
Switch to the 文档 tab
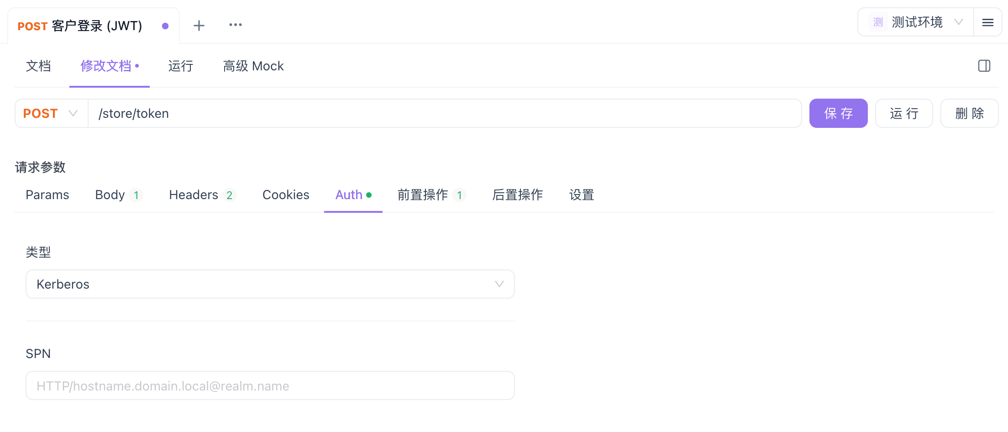click(38, 66)
